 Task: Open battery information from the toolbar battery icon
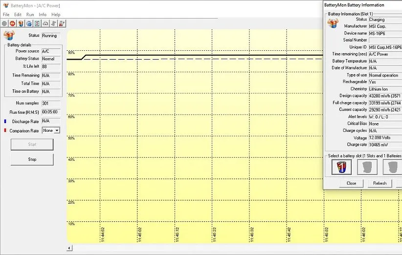click(21, 23)
